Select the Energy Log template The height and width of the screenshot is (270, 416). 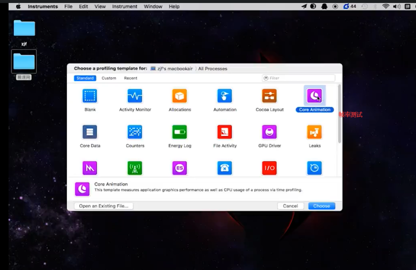coord(180,132)
